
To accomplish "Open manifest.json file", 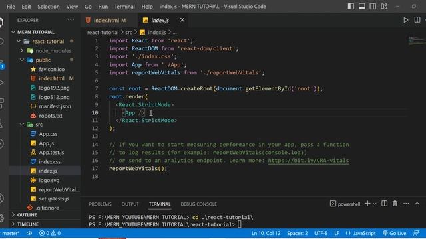I will tap(51, 106).
